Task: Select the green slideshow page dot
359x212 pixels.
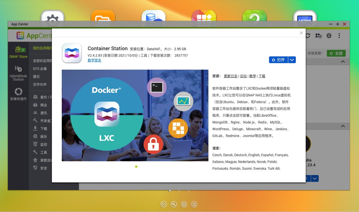Action: tap(136, 167)
